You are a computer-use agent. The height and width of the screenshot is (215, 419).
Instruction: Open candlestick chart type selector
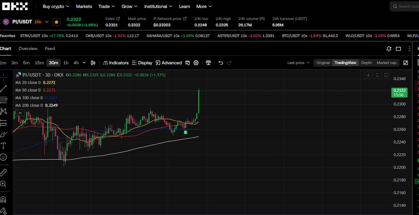click(x=93, y=63)
